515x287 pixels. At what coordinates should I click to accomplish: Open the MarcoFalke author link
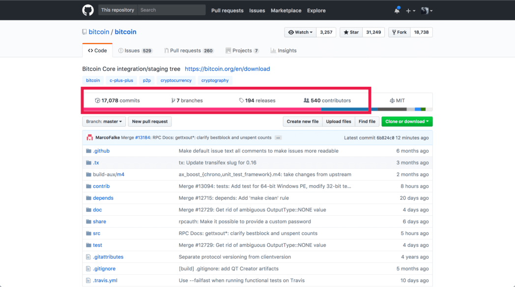(108, 138)
